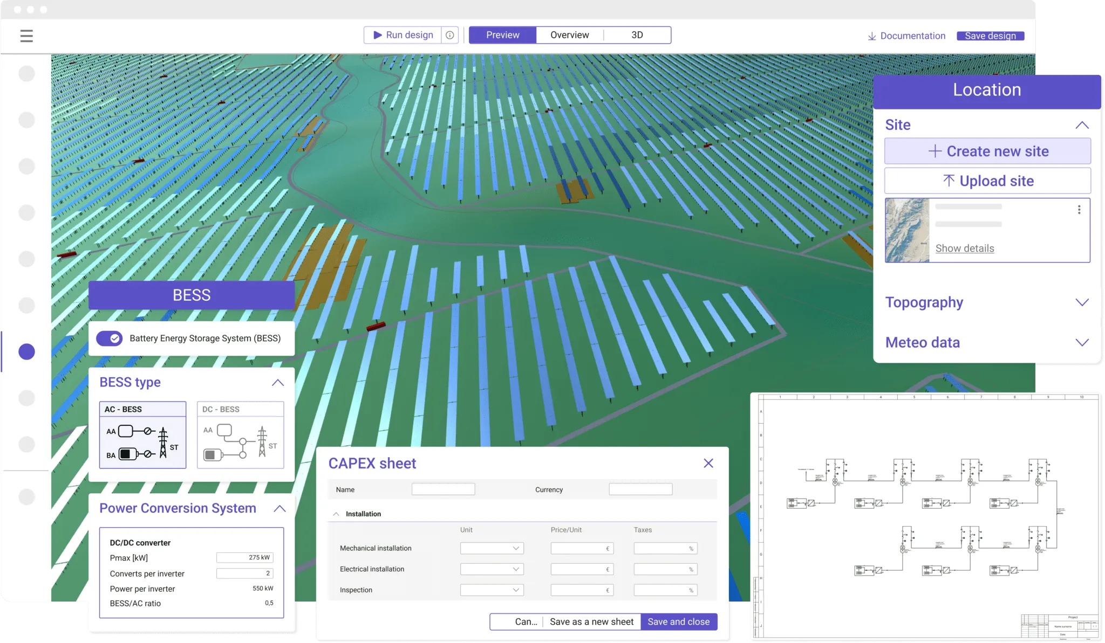
Task: Click the Upload site arrow icon
Action: [x=949, y=181]
